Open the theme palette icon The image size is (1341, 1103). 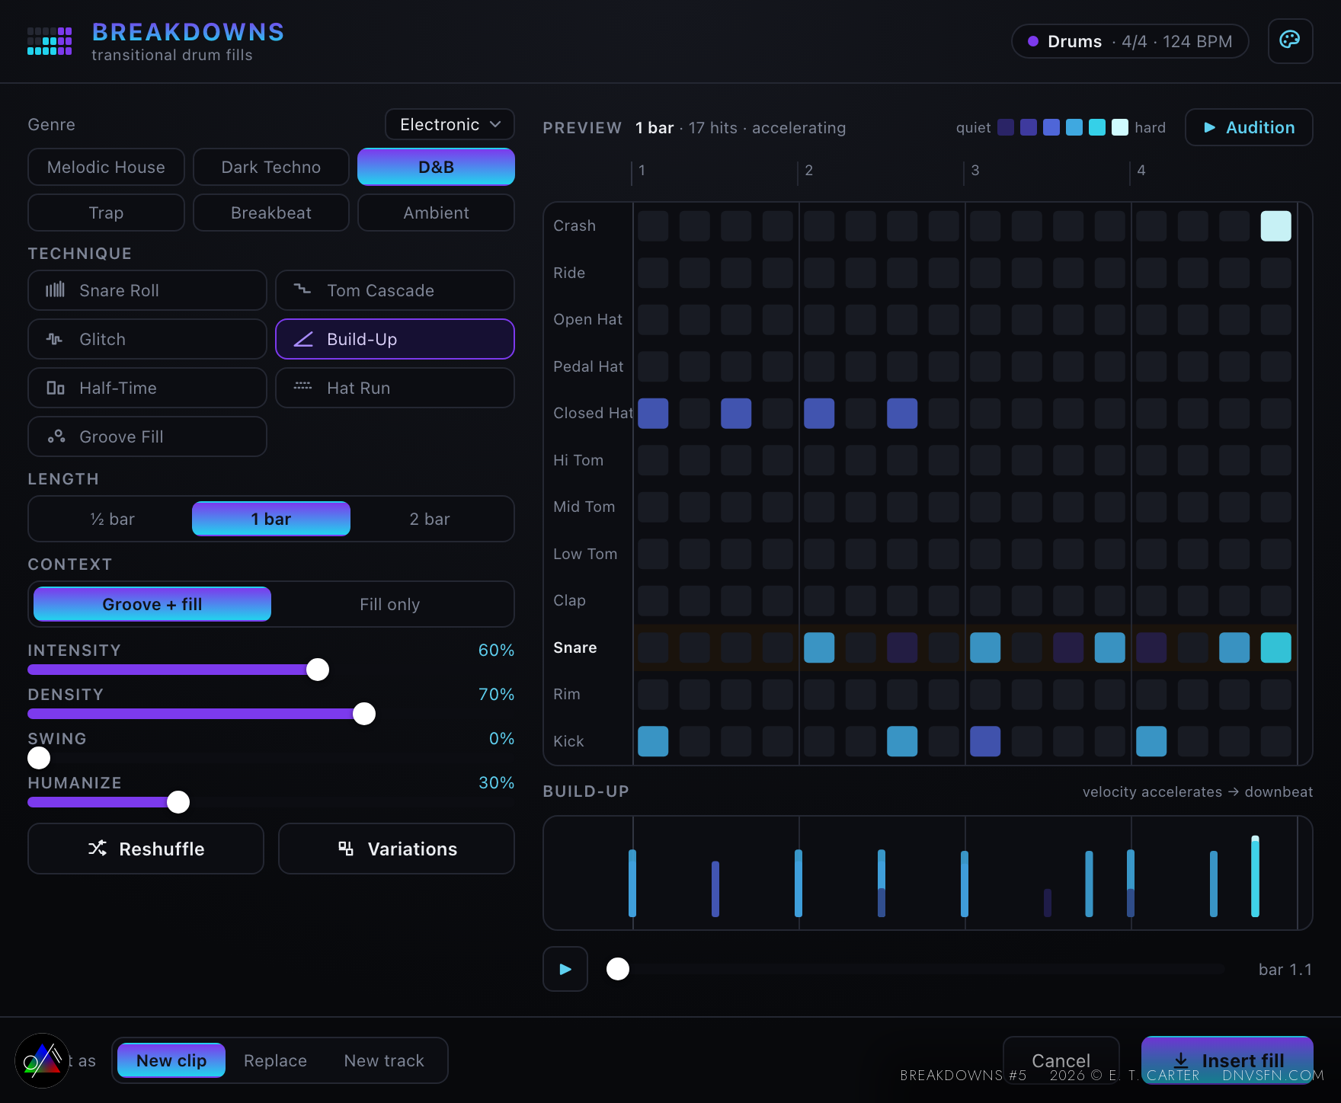coord(1290,40)
